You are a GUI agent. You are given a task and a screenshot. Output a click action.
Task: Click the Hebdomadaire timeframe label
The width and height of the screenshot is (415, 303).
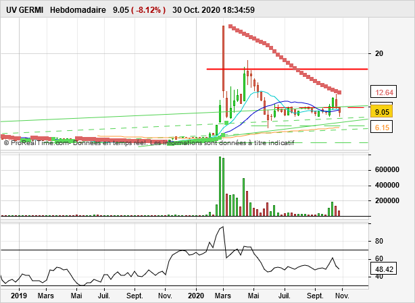click(78, 10)
